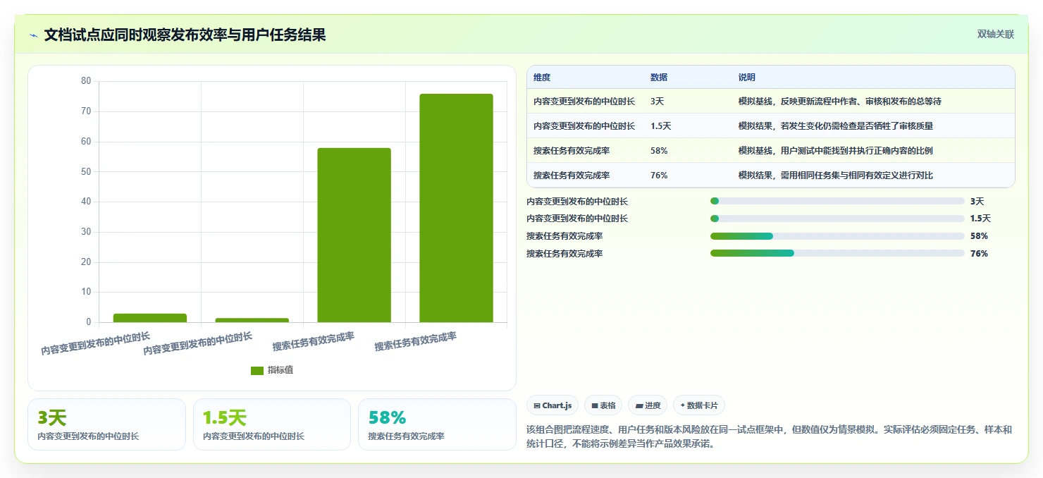Click the square icon in the 表格 chip
This screenshot has width=1043, height=478.
click(x=595, y=405)
